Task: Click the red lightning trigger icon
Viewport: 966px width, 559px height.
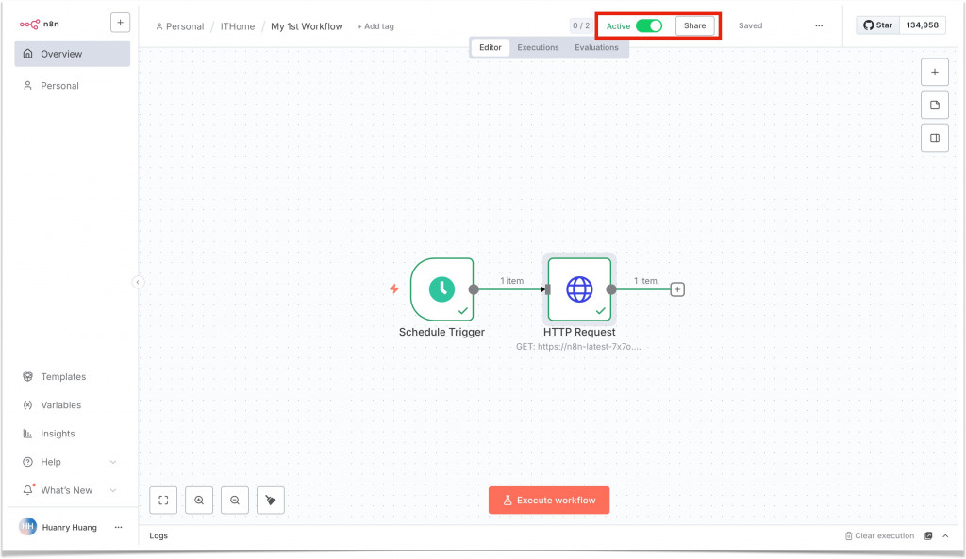Action: click(394, 288)
